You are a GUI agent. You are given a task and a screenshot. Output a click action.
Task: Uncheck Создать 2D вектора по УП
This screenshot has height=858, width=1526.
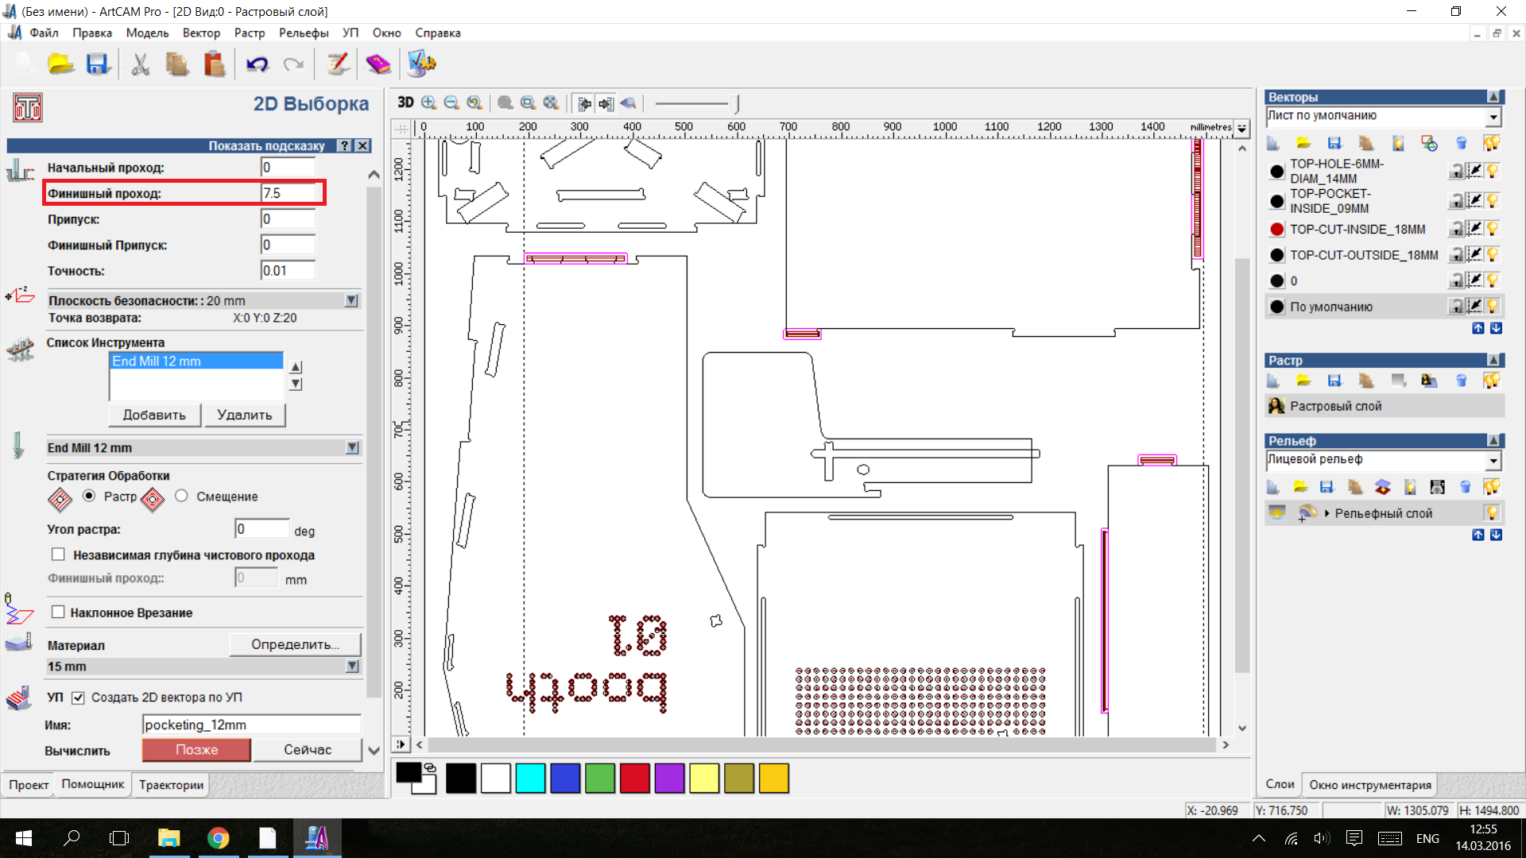click(78, 698)
